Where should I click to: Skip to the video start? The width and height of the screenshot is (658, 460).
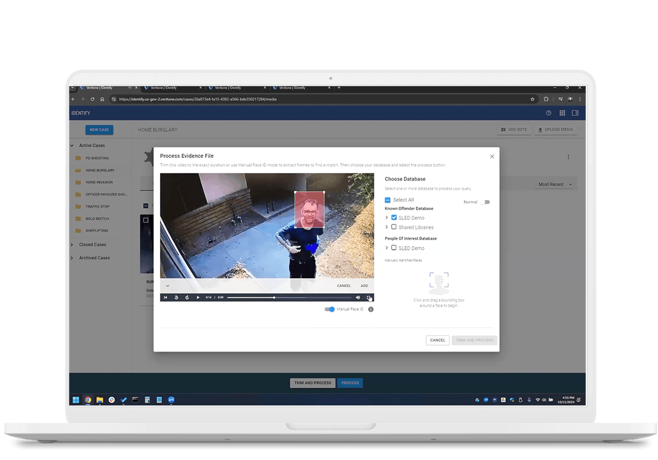click(165, 297)
